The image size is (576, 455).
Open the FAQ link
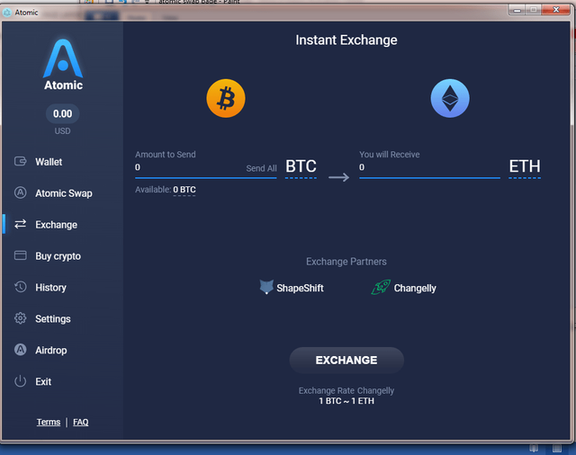pyautogui.click(x=80, y=422)
